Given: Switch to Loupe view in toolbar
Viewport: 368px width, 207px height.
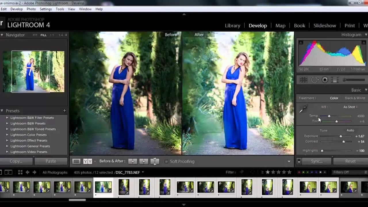Looking at the screenshot, I should click(x=76, y=161).
